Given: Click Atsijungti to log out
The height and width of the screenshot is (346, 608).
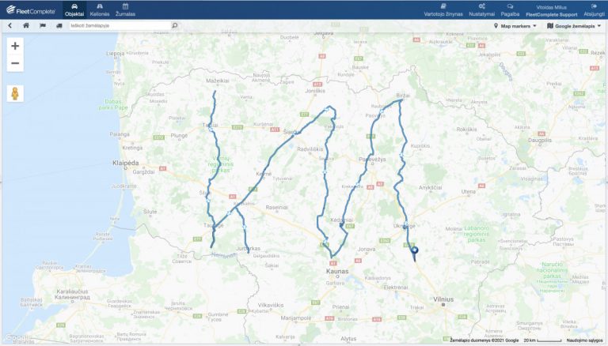Looking at the screenshot, I should tap(594, 10).
